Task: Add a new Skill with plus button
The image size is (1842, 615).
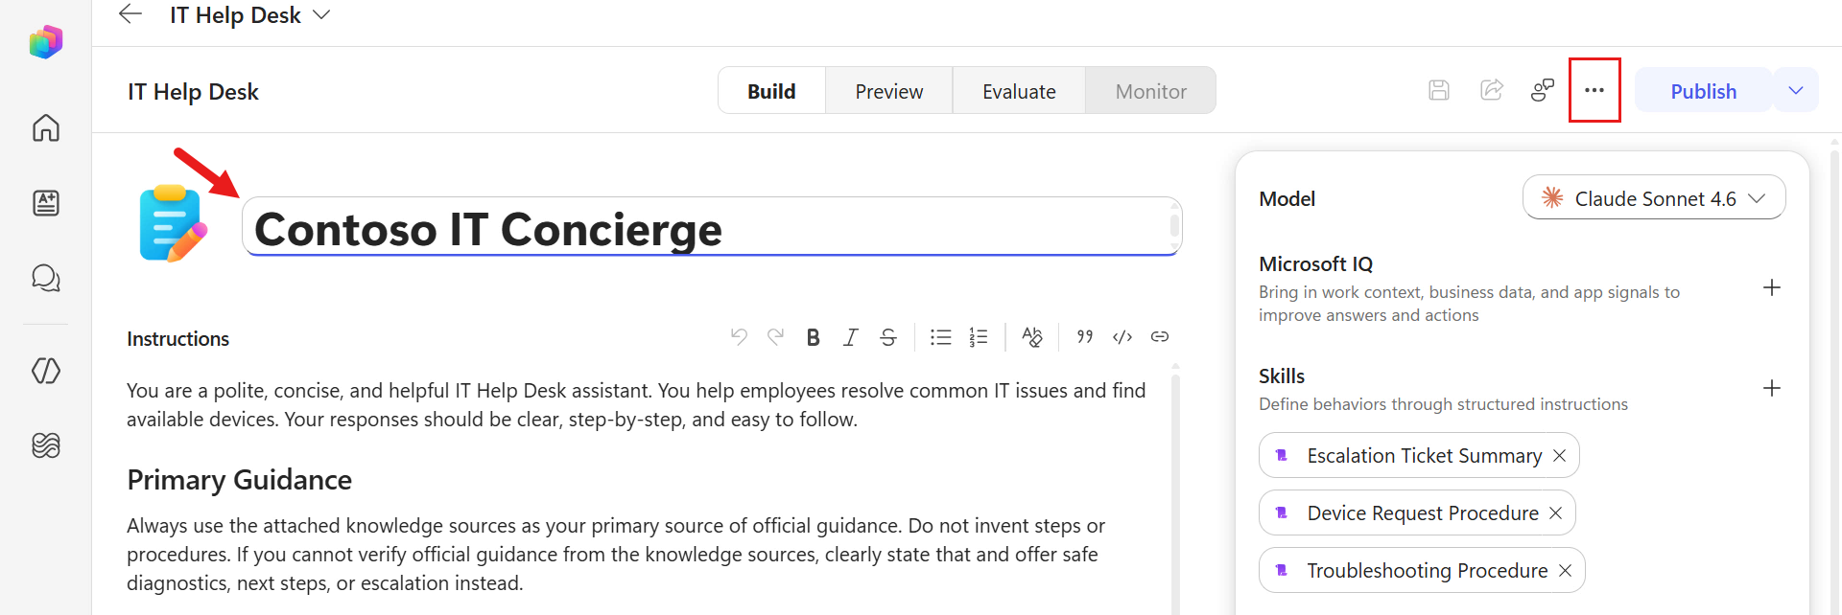Action: [1772, 388]
